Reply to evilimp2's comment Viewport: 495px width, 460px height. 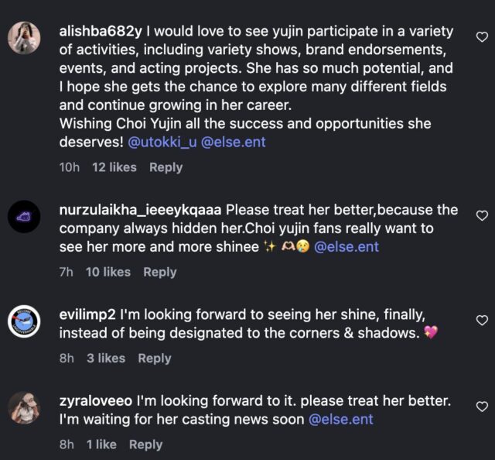pyautogui.click(x=155, y=359)
